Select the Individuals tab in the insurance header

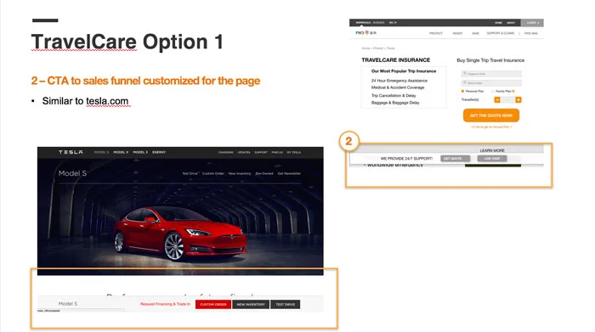[x=363, y=23]
